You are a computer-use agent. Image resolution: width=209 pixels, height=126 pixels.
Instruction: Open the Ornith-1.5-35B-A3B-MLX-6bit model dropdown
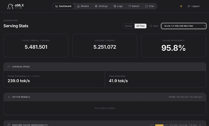(184, 26)
